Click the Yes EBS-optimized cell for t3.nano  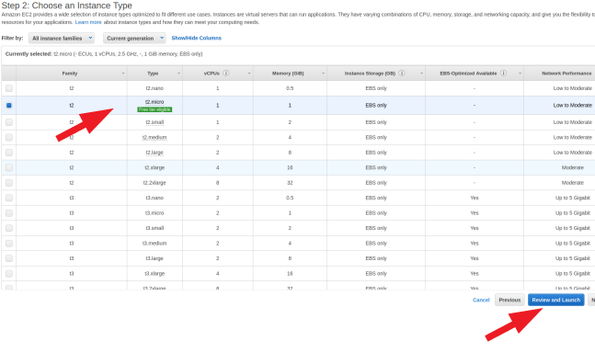pyautogui.click(x=475, y=198)
